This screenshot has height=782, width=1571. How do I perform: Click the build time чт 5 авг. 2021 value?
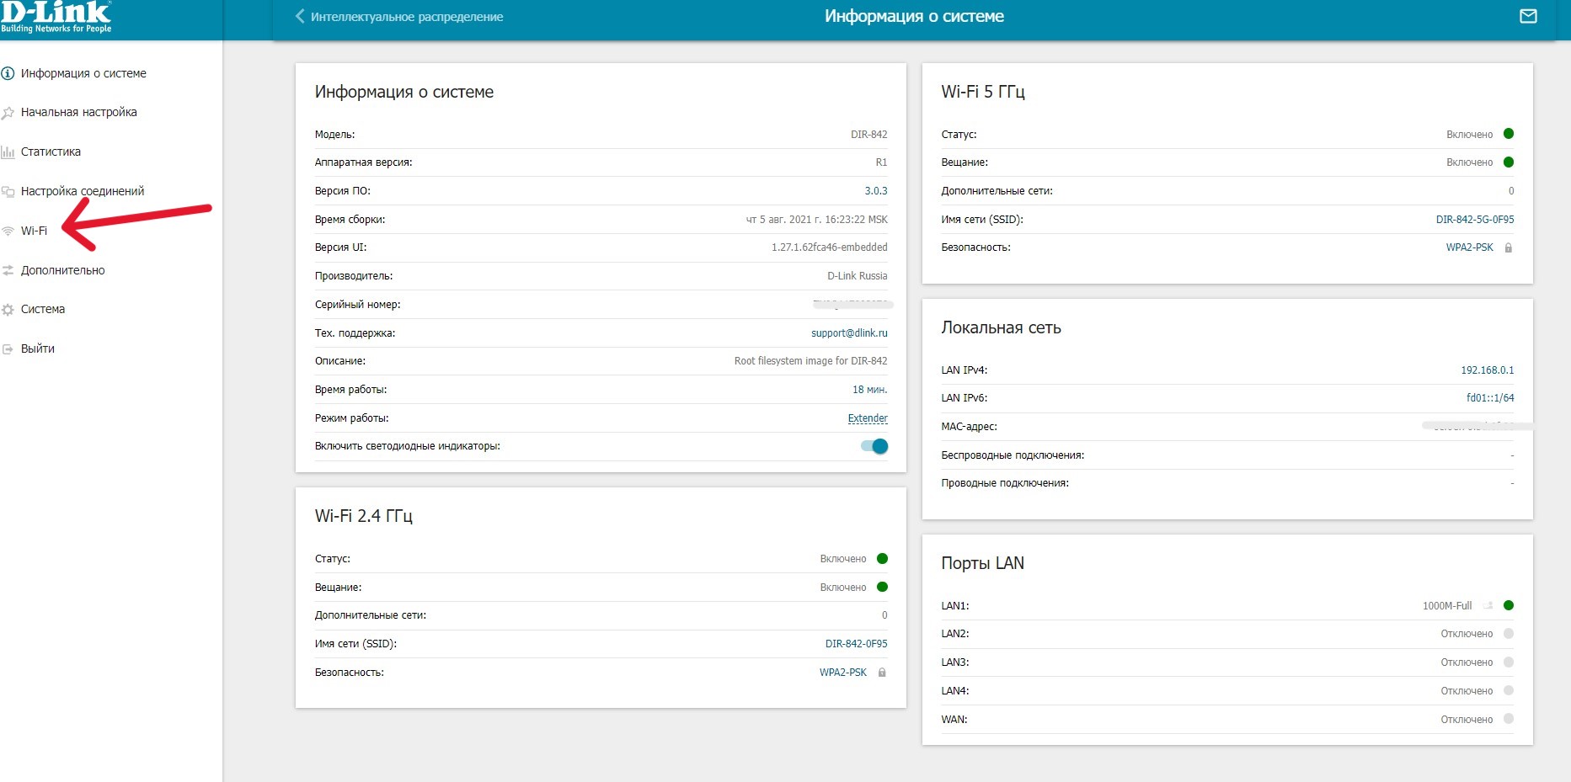[x=817, y=220]
